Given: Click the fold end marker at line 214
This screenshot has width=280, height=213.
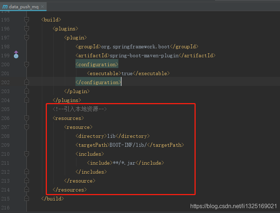Looking at the screenshot, I should click(26, 189).
